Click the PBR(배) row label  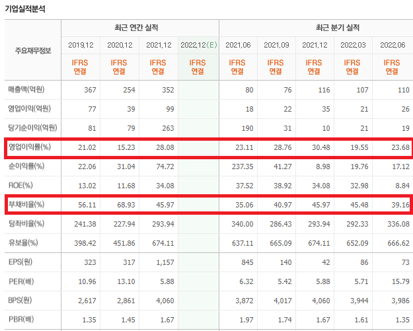point(21,319)
